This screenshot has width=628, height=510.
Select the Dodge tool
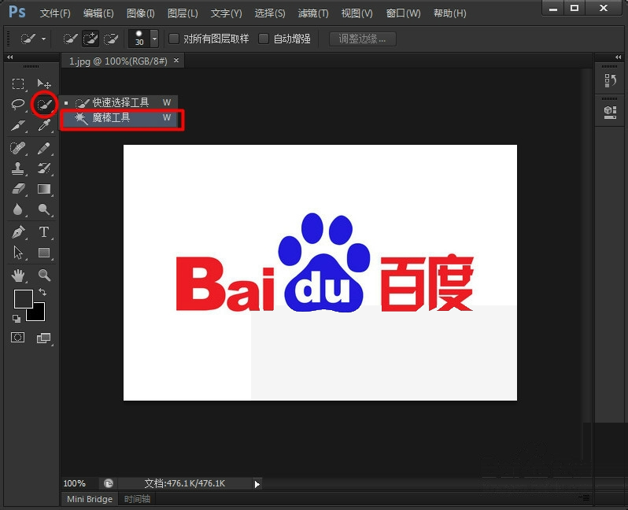pyautogui.click(x=43, y=209)
